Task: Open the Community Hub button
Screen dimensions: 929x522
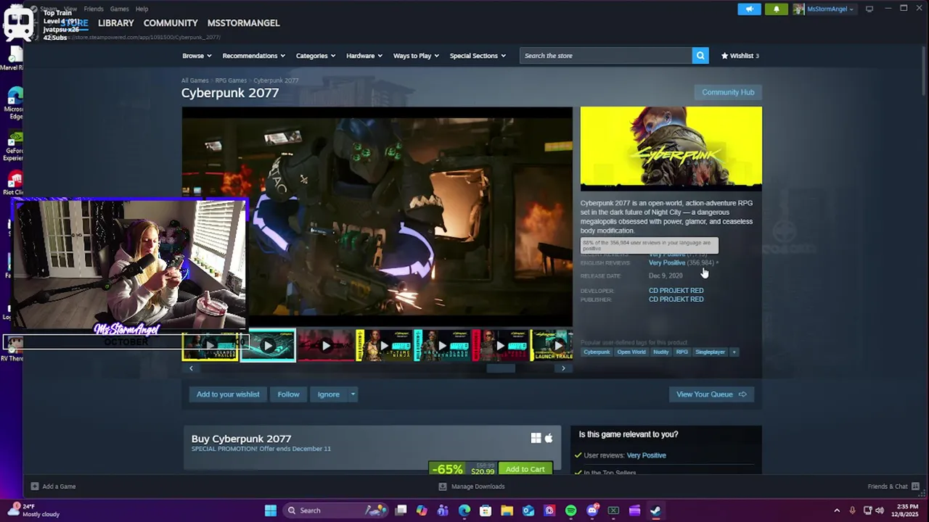Action: coord(728,92)
